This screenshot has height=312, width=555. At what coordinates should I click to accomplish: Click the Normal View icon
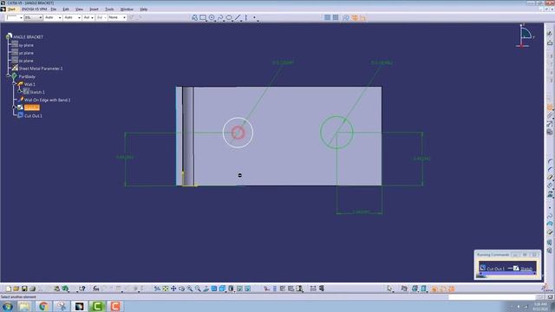point(206,289)
